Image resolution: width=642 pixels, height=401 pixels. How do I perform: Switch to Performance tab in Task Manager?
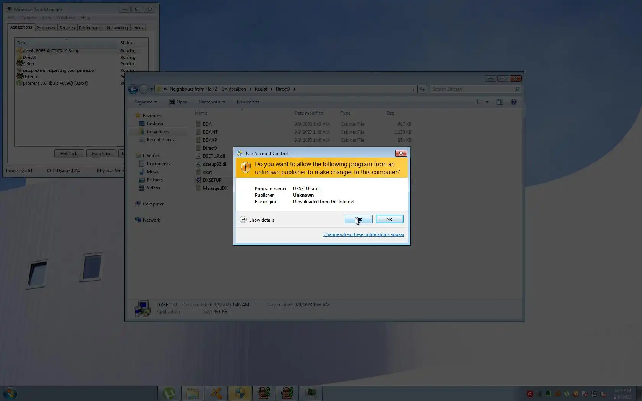pos(91,28)
